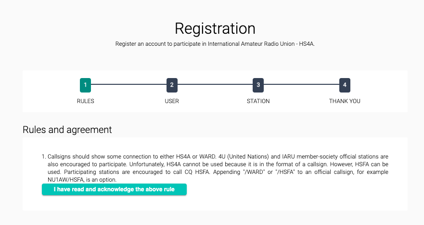The width and height of the screenshot is (424, 225).
Task: Select the THANK YOU step label
Action: click(345, 101)
